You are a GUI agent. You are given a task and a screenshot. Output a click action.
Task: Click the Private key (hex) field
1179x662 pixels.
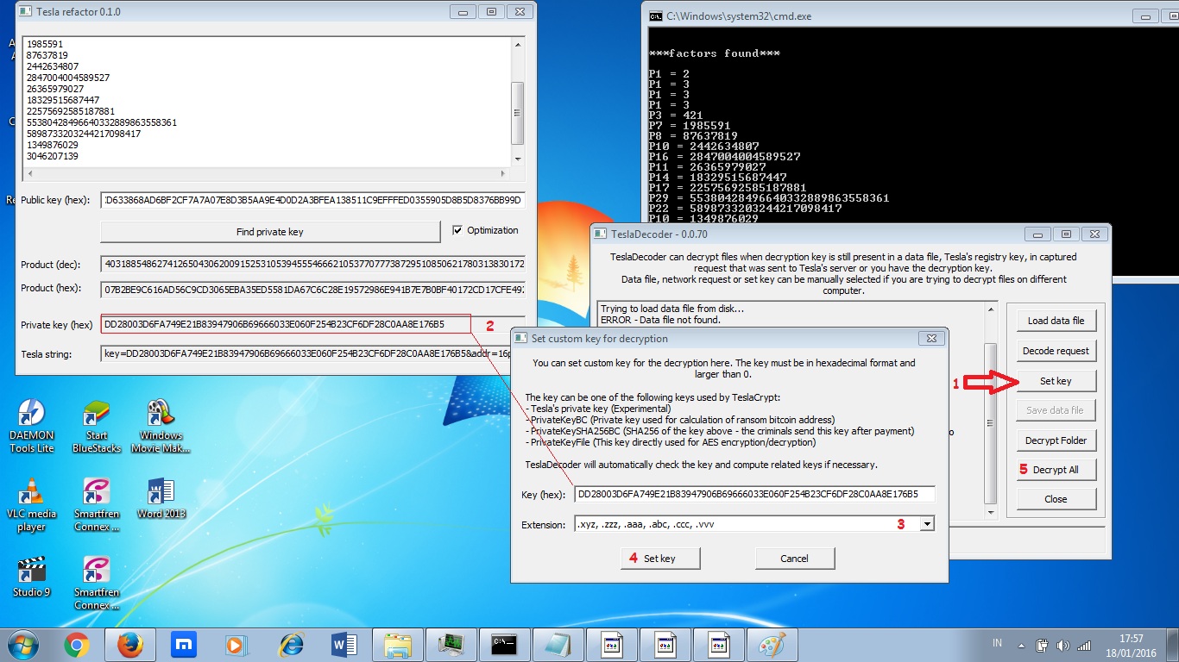[x=312, y=325]
